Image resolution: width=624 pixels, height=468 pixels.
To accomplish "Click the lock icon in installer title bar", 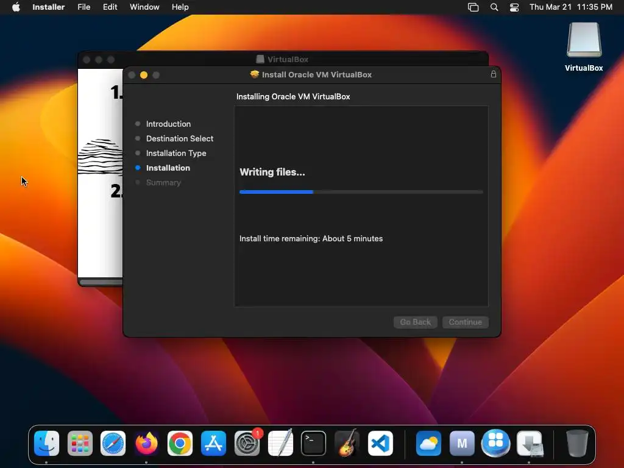I will pyautogui.click(x=494, y=74).
